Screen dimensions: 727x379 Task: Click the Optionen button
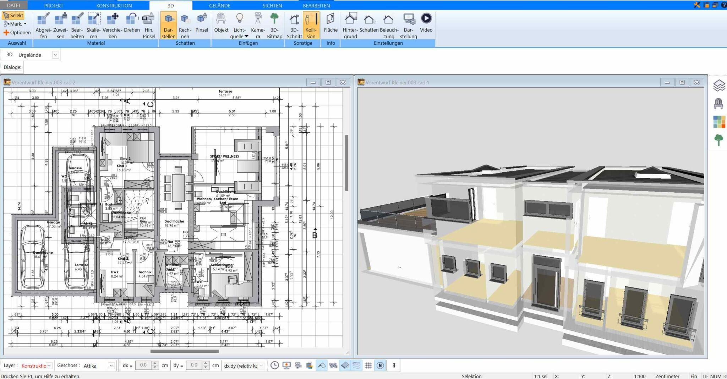point(17,32)
